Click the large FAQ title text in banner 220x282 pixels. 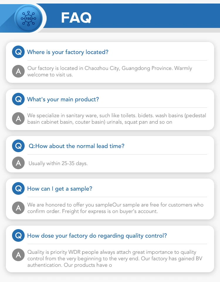tap(76, 18)
